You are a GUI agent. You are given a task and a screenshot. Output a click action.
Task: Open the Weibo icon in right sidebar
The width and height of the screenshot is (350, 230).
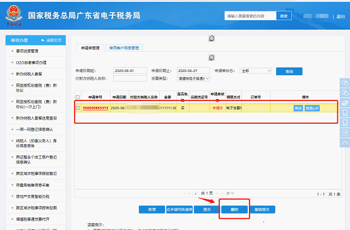[x=345, y=103]
